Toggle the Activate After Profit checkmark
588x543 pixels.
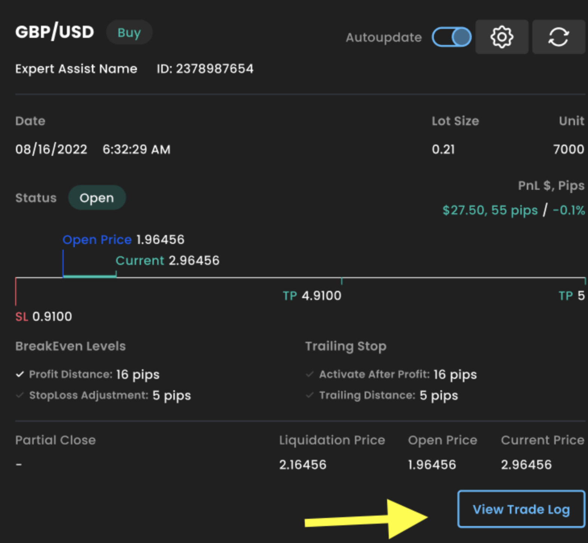(310, 374)
